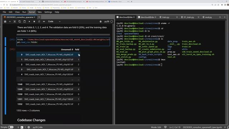Open the cell type Code dropdown
Screen dimensions: 229x129
coord(54,21)
